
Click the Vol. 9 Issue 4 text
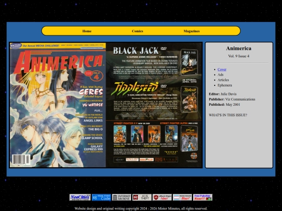tap(239, 56)
